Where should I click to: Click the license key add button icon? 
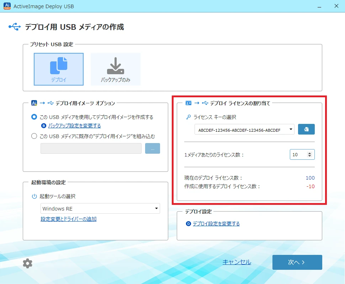[306, 129]
